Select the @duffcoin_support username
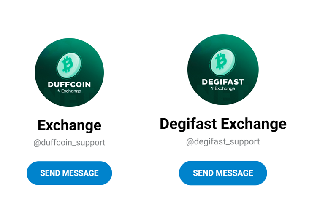 coord(69,143)
